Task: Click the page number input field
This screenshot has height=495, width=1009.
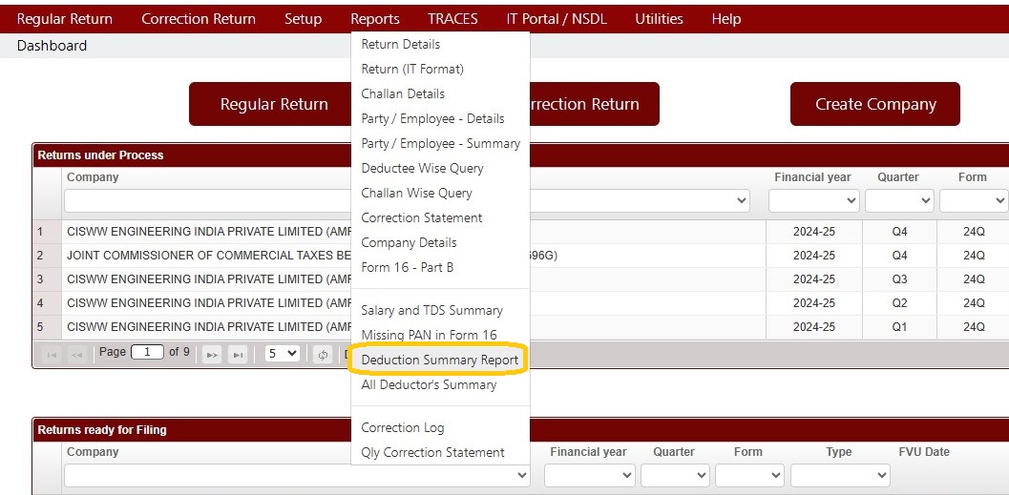Action: pos(147,352)
